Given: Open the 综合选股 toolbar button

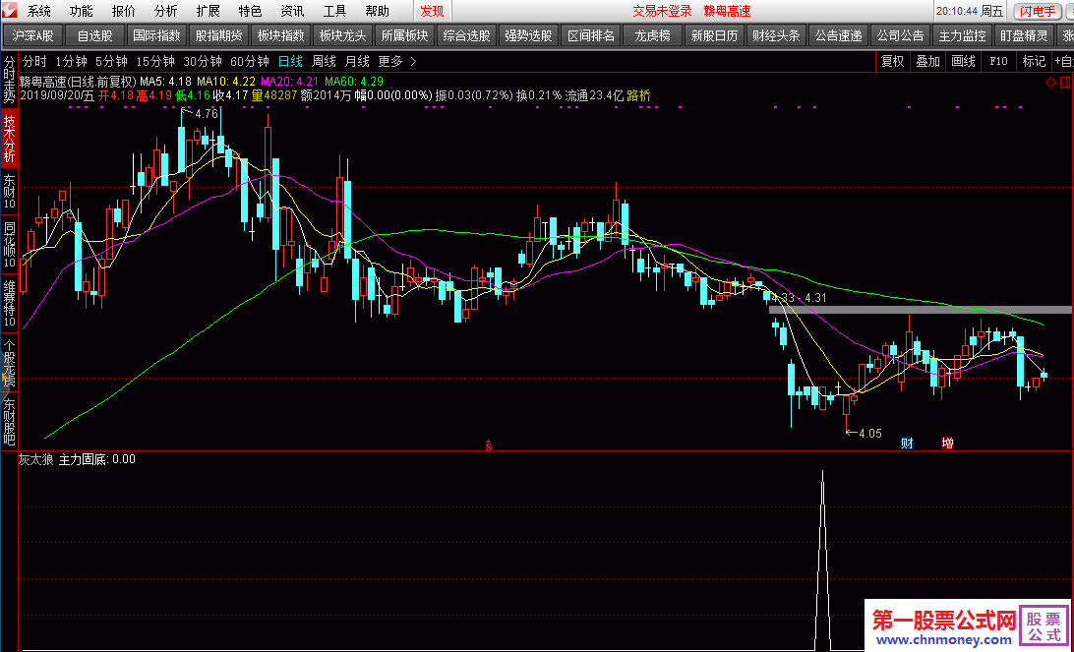Looking at the screenshot, I should [x=466, y=35].
